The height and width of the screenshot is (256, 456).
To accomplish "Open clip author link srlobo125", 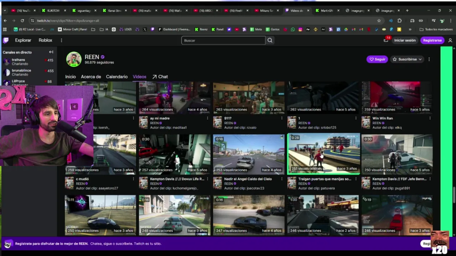I will 328,127.
